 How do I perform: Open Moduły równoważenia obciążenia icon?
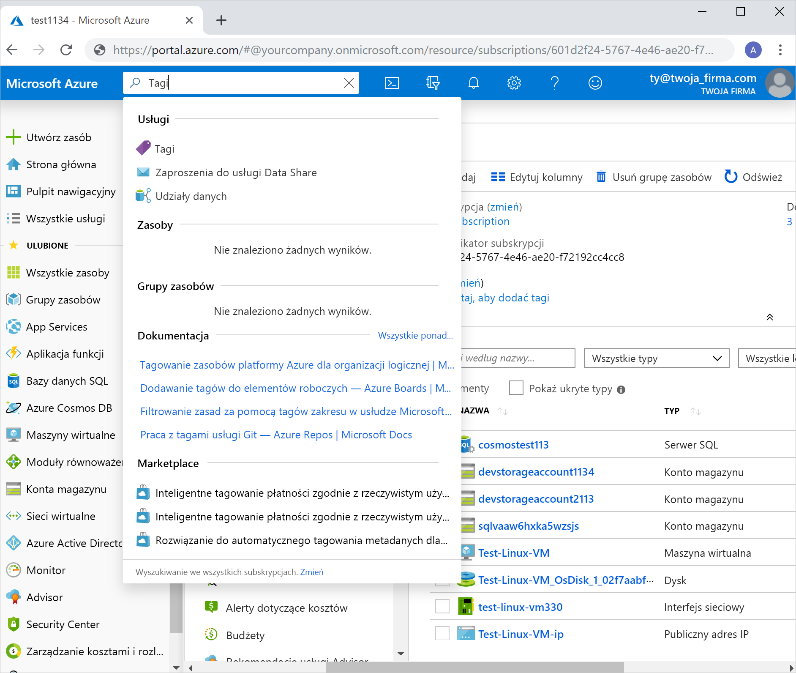[14, 462]
